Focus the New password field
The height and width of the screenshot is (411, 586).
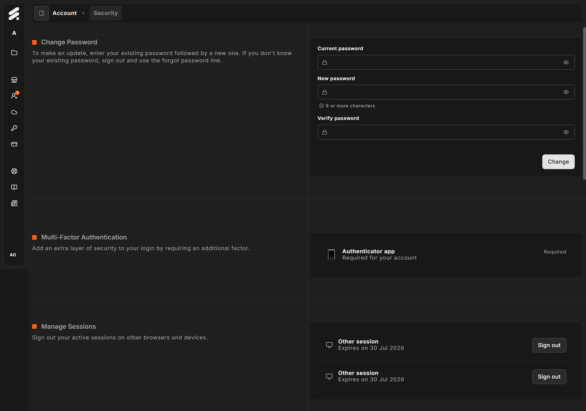[x=446, y=92]
